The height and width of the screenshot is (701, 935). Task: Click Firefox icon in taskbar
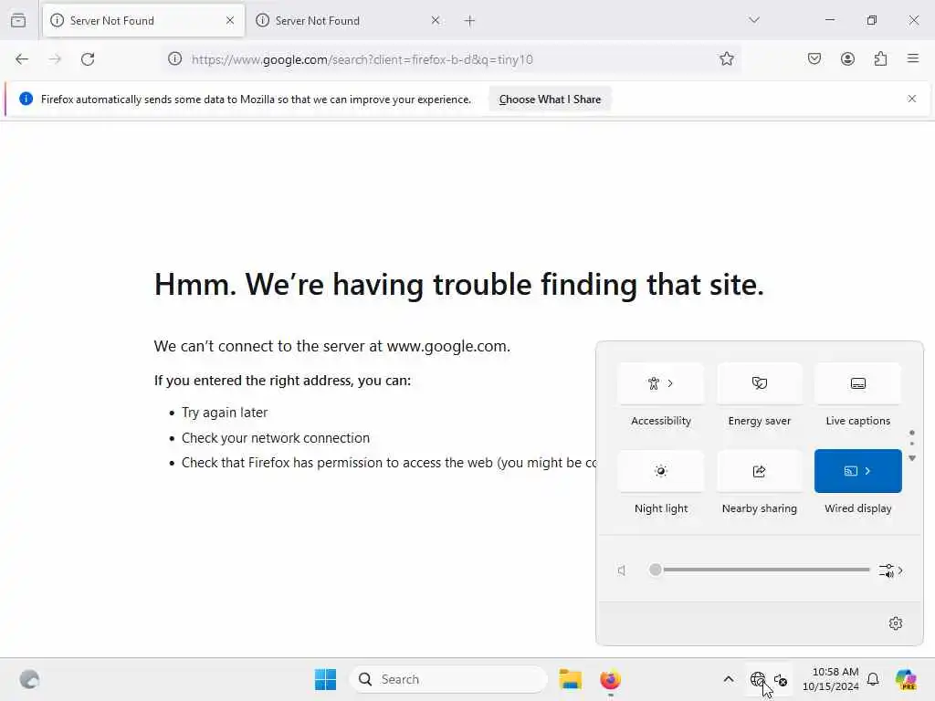pyautogui.click(x=610, y=679)
